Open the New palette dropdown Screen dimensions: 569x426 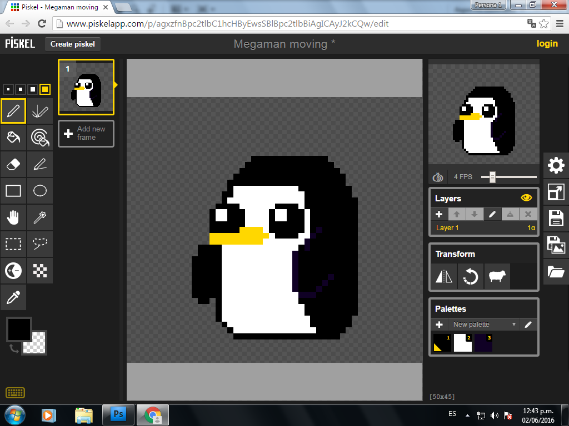(x=483, y=324)
